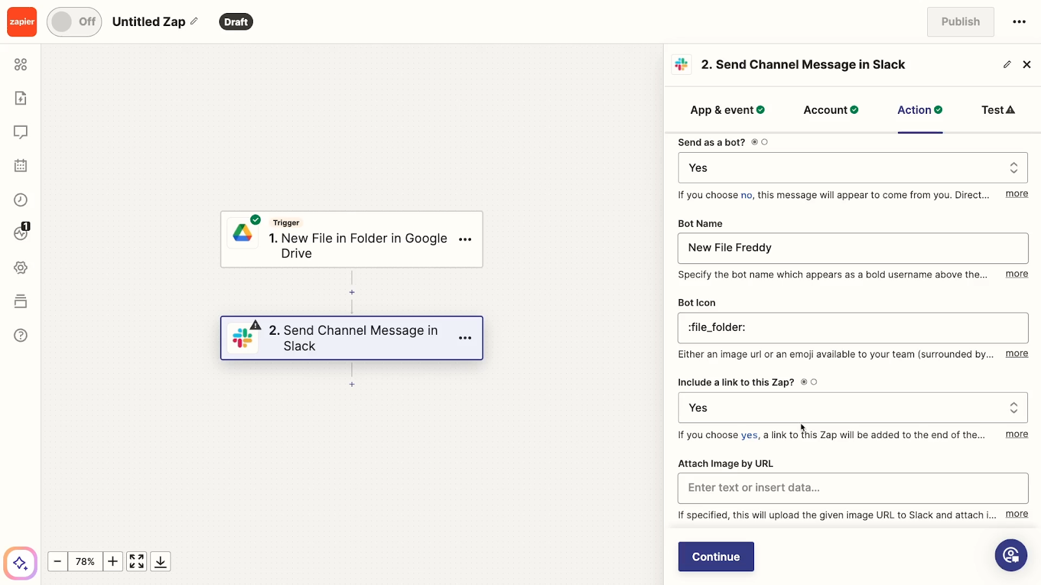Open the Zap history clock icon
The image size is (1041, 585).
(x=21, y=200)
